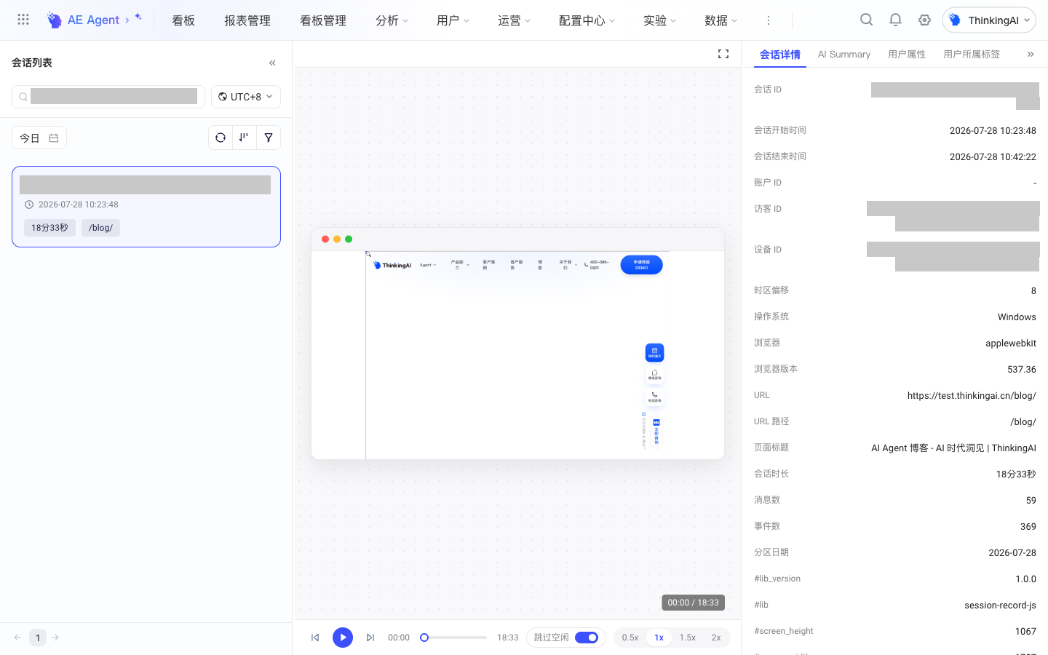
Task: Set playback speed to 2x
Action: coord(716,638)
